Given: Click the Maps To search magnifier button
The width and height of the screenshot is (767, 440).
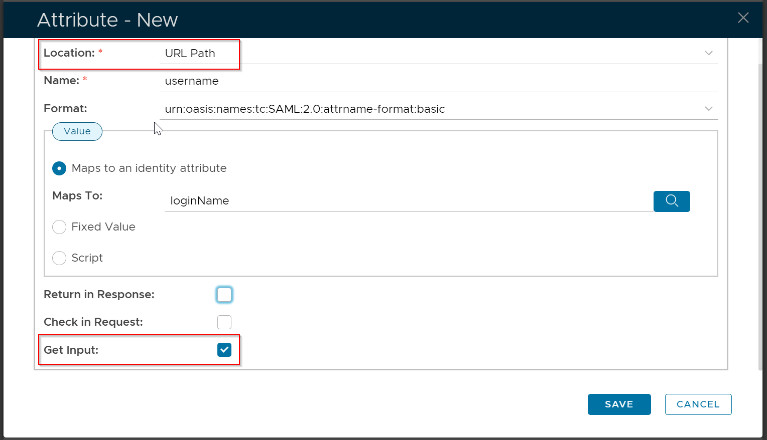Looking at the screenshot, I should point(671,201).
